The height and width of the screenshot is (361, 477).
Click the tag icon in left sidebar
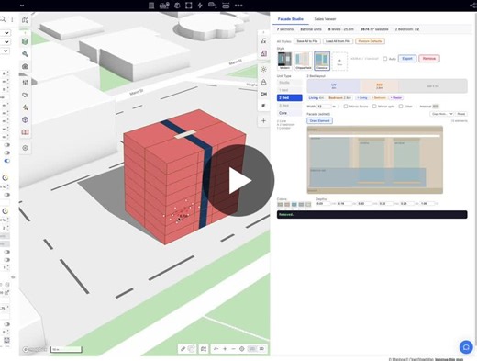click(x=25, y=95)
